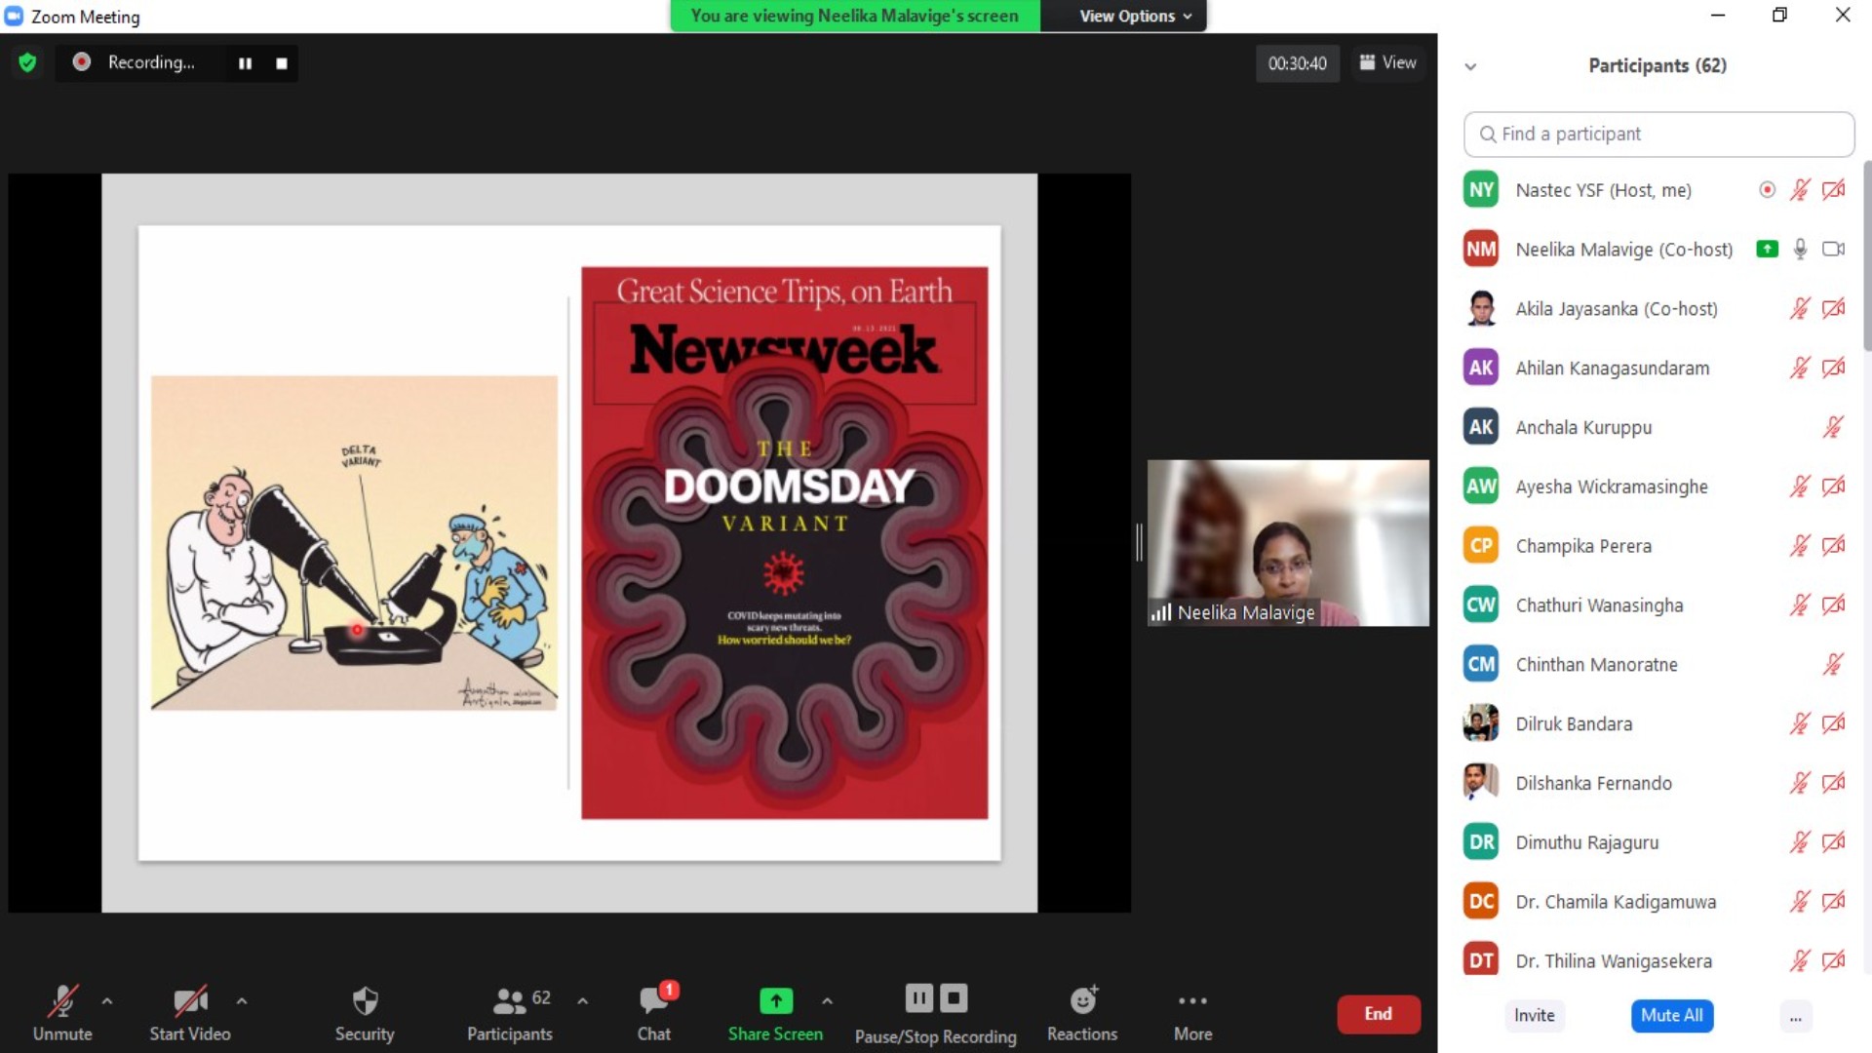Image resolution: width=1872 pixels, height=1053 pixels.
Task: Click video-off icon for Dimuthu Rajaguru
Action: click(x=1833, y=842)
